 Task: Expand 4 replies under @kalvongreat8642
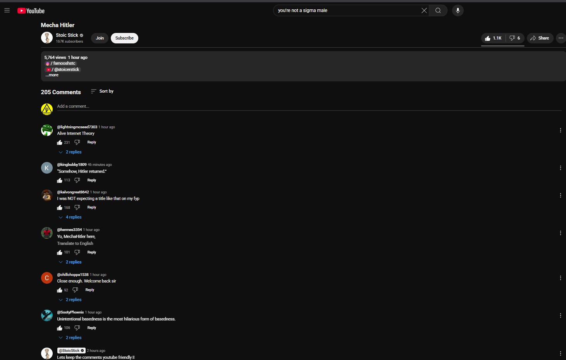point(70,217)
